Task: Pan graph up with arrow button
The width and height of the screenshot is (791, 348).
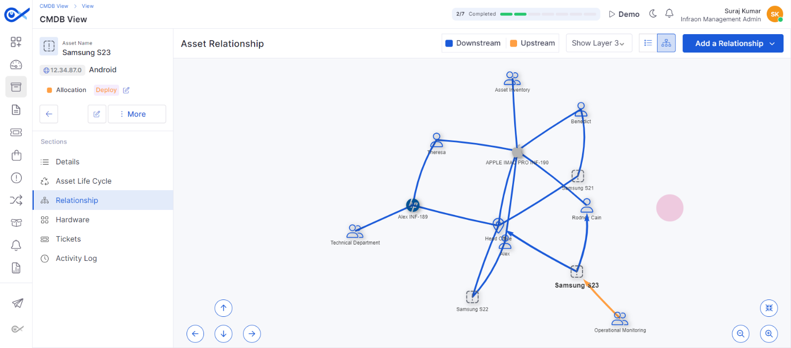Action: click(x=223, y=308)
